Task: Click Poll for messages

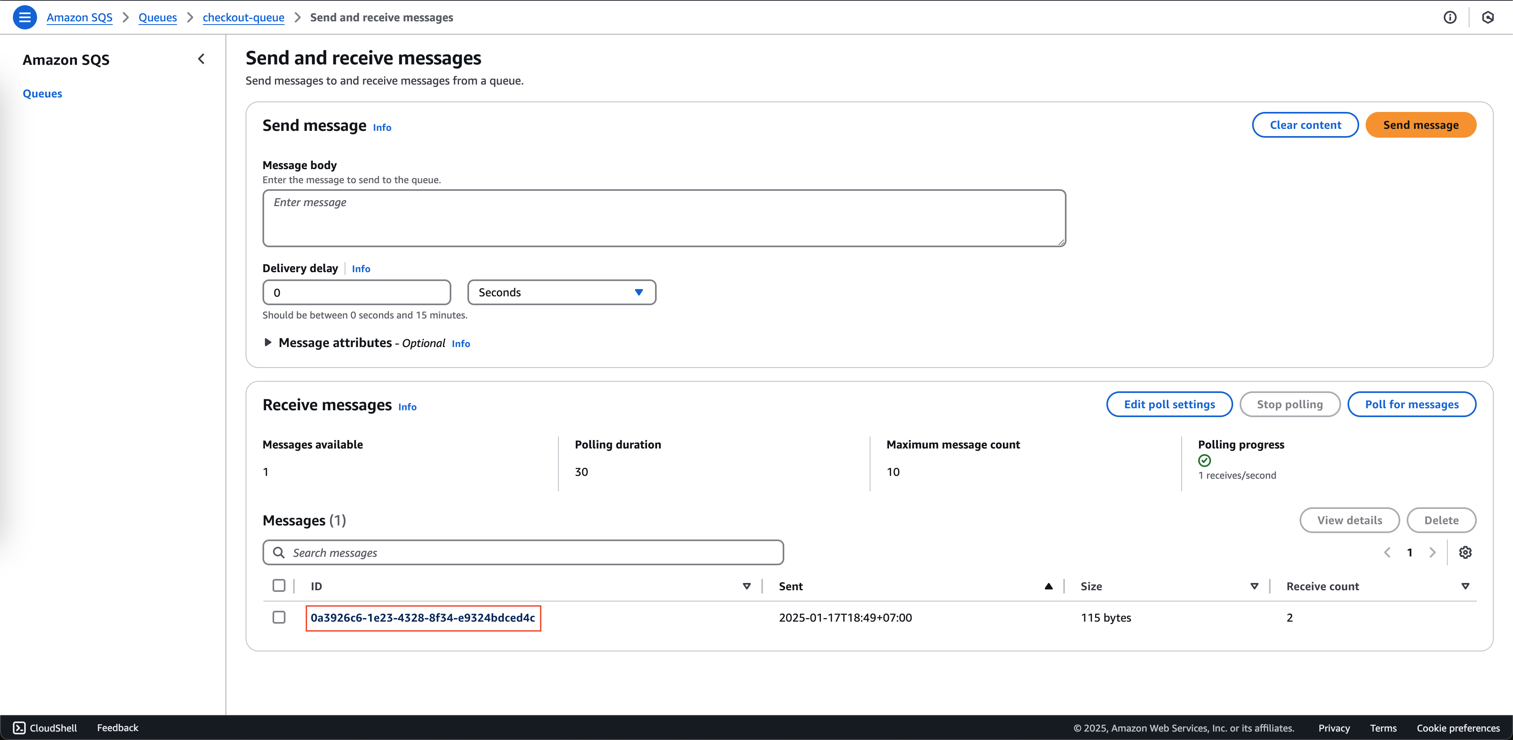Action: (x=1412, y=404)
